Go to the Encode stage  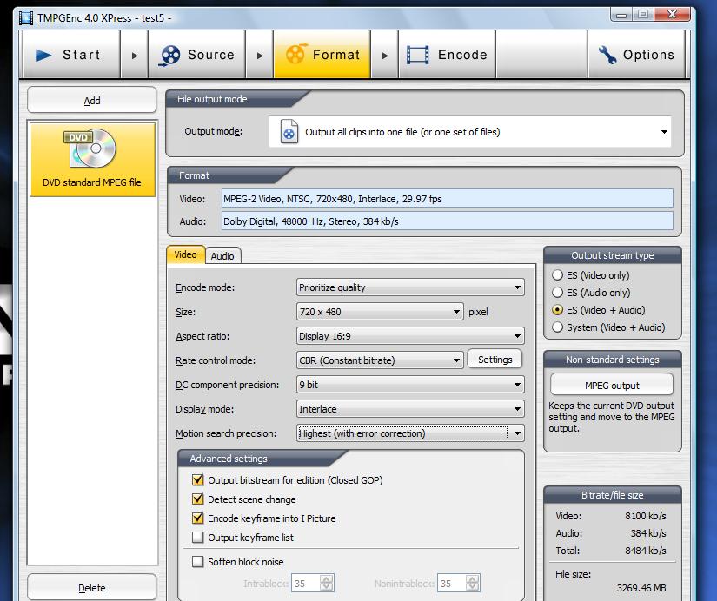(x=448, y=56)
